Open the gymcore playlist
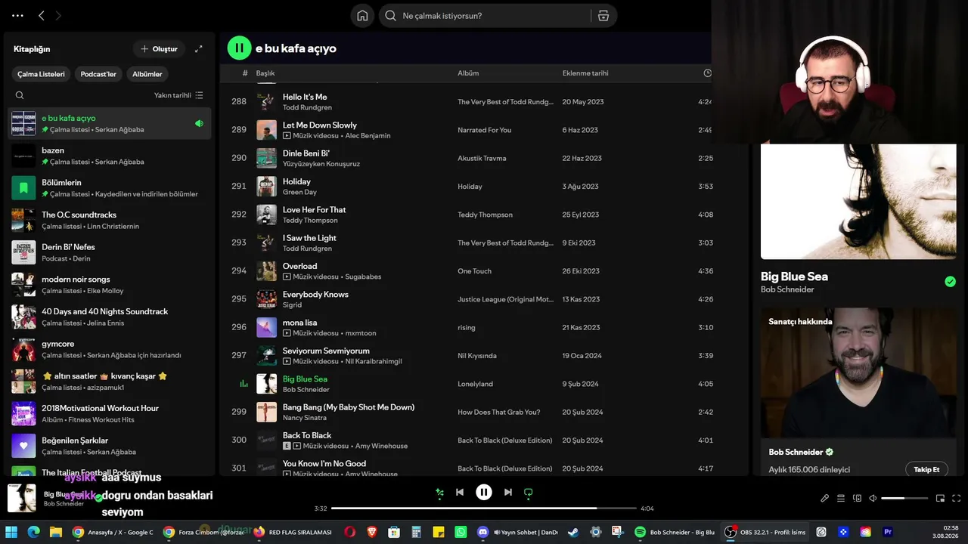 [x=110, y=349]
